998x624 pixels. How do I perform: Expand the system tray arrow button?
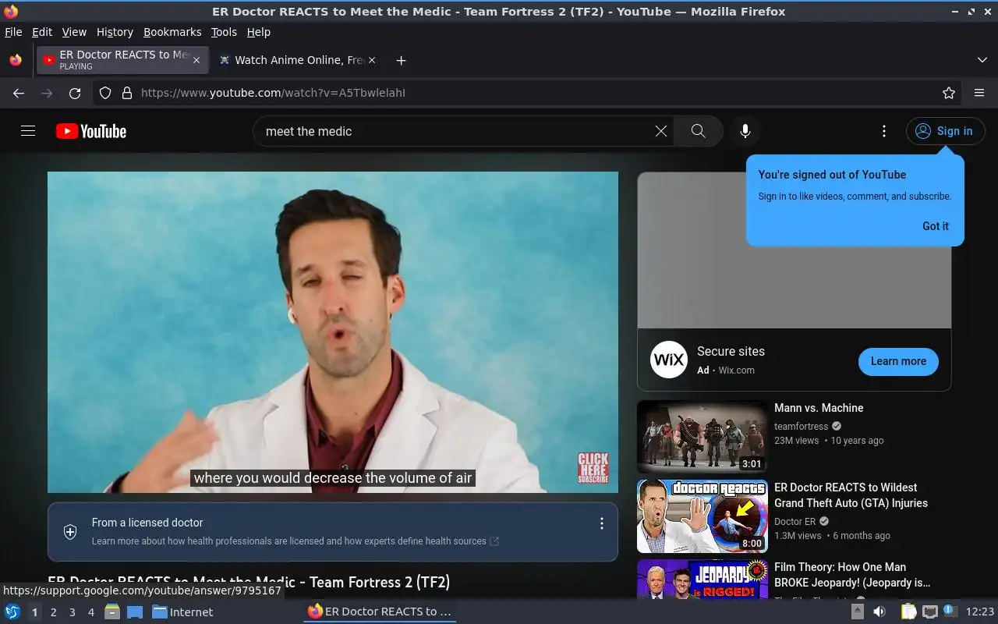click(857, 612)
